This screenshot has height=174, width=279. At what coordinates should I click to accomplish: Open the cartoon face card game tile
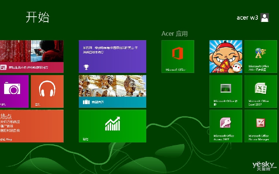tap(226, 57)
